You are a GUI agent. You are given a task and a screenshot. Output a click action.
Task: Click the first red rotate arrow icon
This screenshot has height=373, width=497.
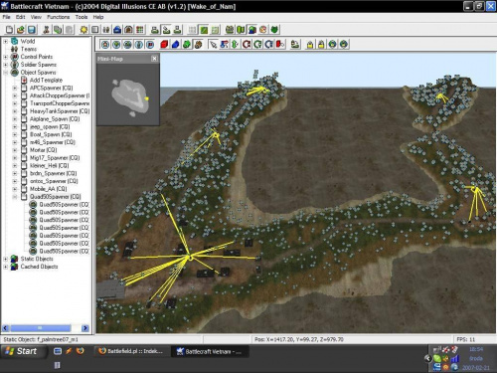(247, 44)
